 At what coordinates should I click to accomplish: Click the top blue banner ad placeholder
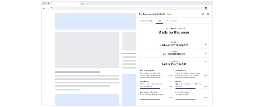(x=95, y=21)
